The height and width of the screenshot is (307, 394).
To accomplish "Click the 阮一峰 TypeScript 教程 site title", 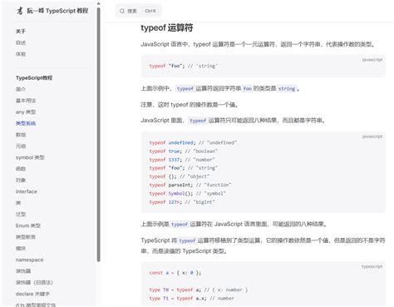I will click(x=57, y=11).
